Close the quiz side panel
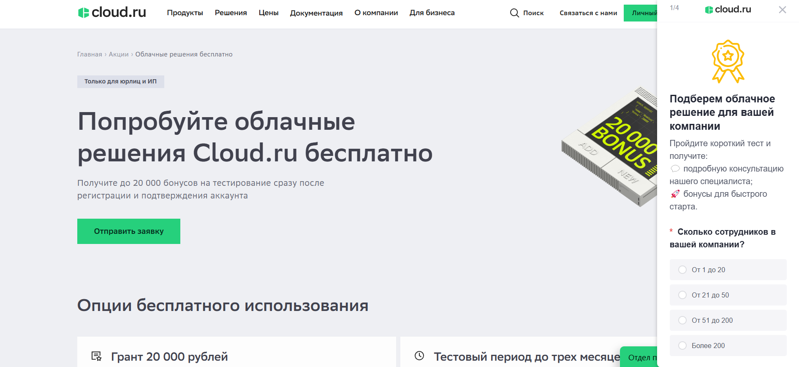This screenshot has height=367, width=799. pos(782,10)
